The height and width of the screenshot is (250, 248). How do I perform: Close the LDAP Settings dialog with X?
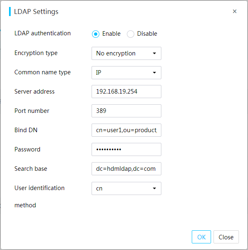(x=234, y=11)
